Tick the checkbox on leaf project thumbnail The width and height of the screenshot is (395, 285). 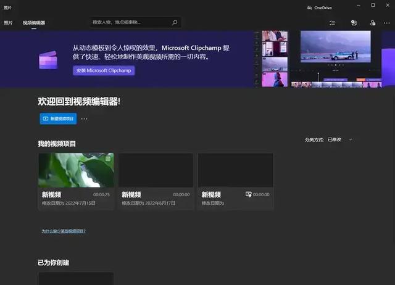tap(108, 159)
